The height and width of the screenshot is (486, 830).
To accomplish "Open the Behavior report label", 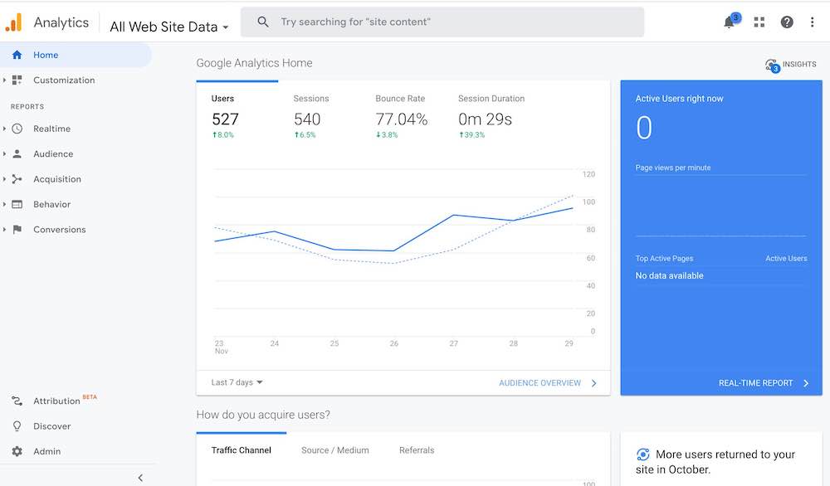I will point(51,204).
